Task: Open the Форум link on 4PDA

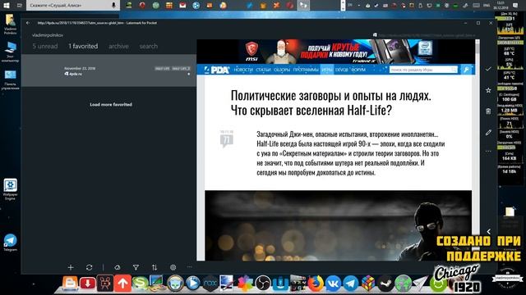Action: 358,70
